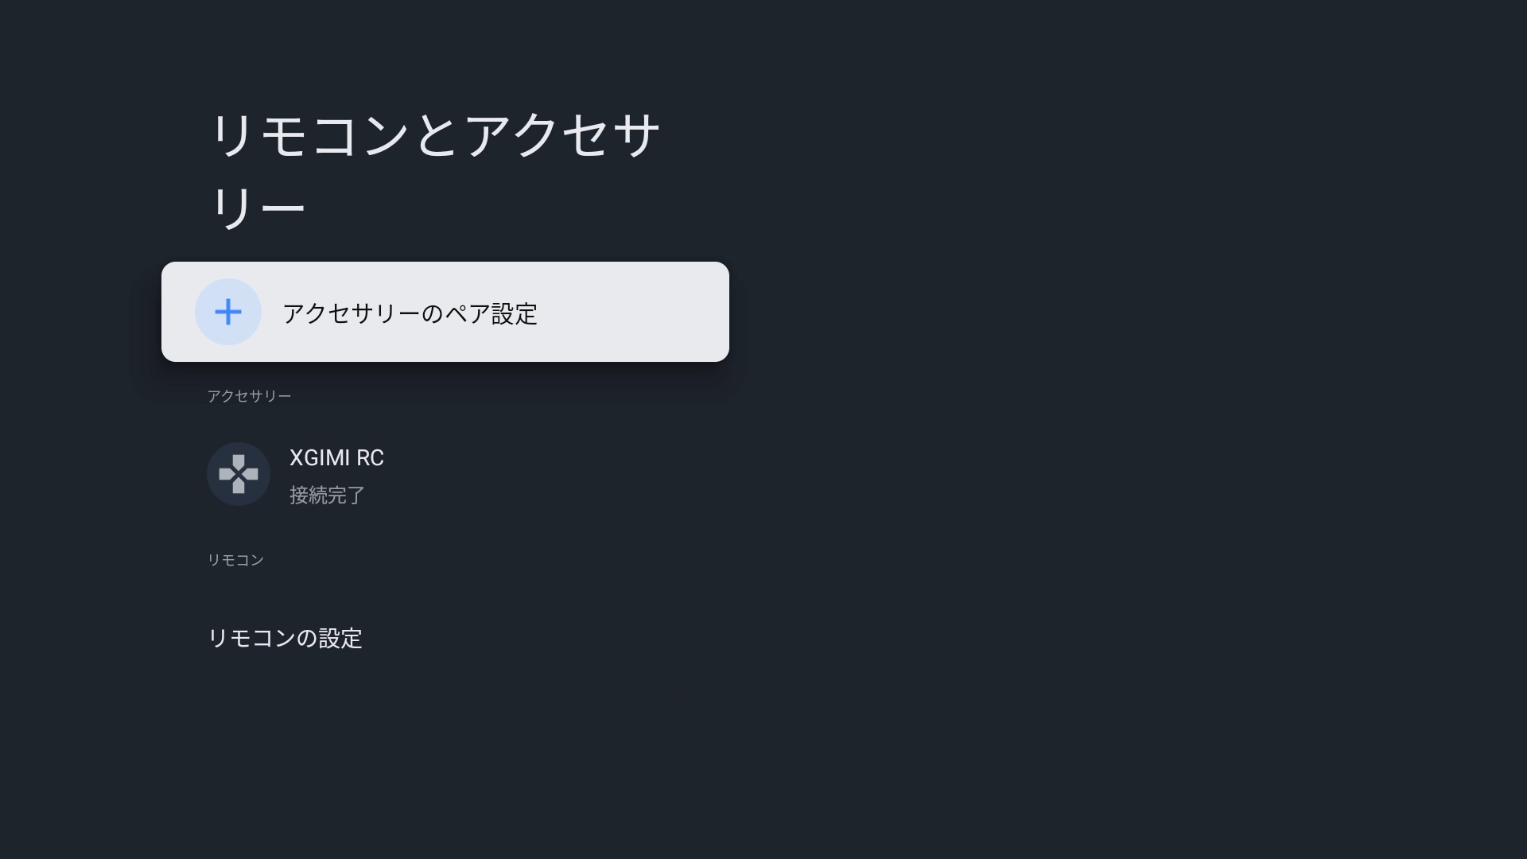Click the リモコン section header

[235, 560]
